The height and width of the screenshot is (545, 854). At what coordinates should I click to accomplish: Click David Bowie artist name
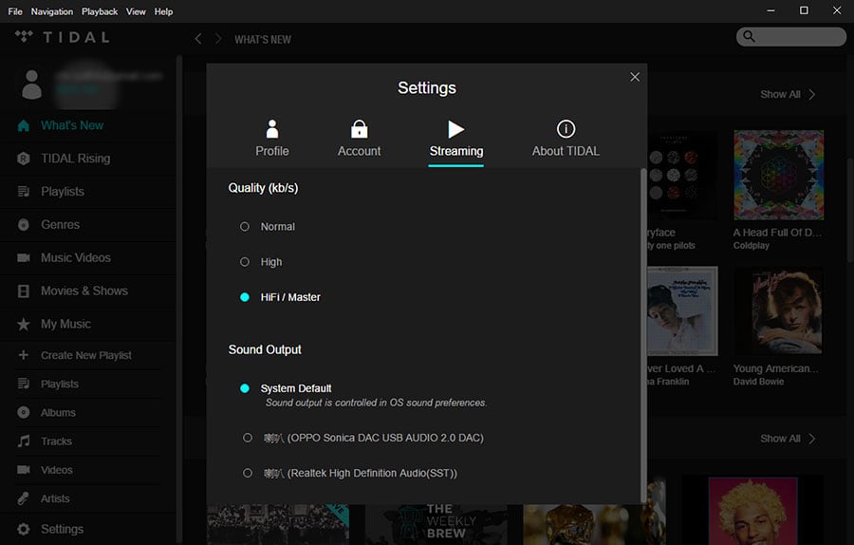click(759, 382)
